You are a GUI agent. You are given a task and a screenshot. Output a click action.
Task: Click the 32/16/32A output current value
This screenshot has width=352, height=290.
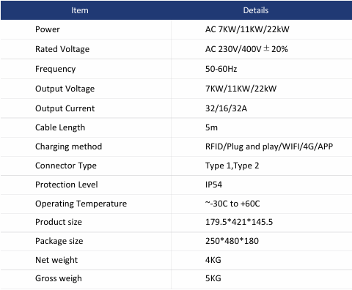(x=226, y=108)
